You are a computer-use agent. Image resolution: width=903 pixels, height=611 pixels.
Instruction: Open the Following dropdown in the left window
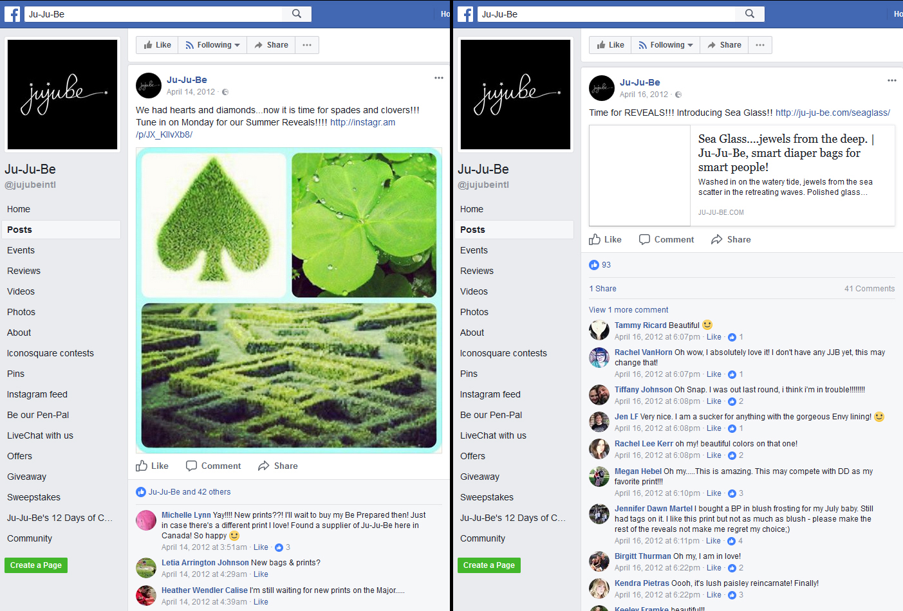coord(212,45)
